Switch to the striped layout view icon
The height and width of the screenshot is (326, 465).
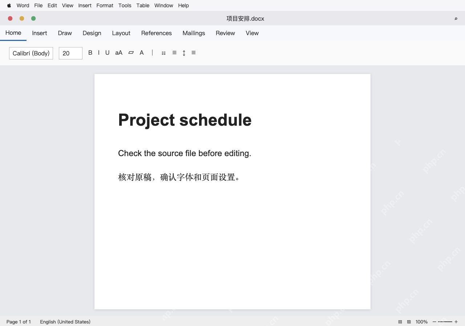tap(400, 322)
